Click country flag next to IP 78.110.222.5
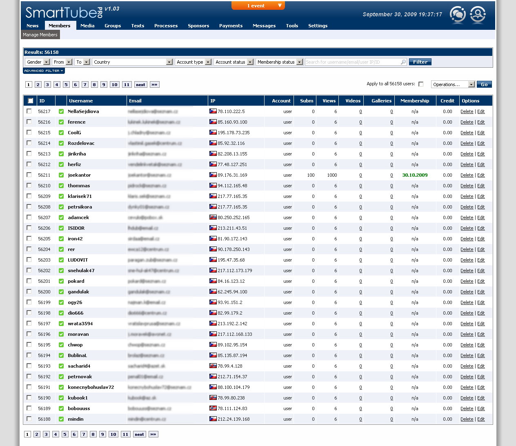 [x=213, y=111]
